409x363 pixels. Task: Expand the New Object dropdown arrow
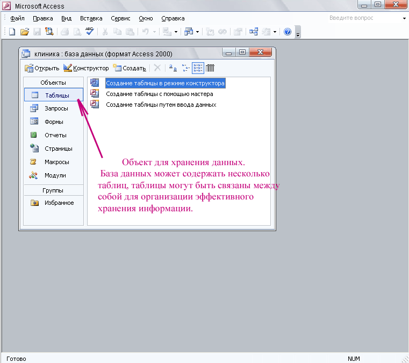tap(275, 32)
